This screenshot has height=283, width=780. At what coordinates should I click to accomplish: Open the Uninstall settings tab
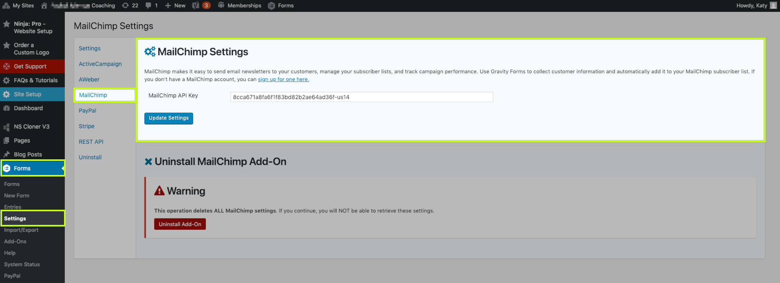coord(90,157)
